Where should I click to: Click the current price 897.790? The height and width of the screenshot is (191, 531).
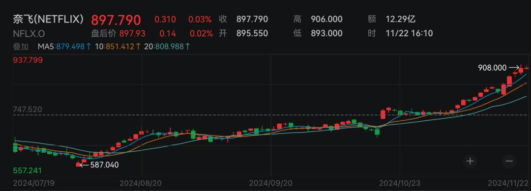tap(116, 20)
